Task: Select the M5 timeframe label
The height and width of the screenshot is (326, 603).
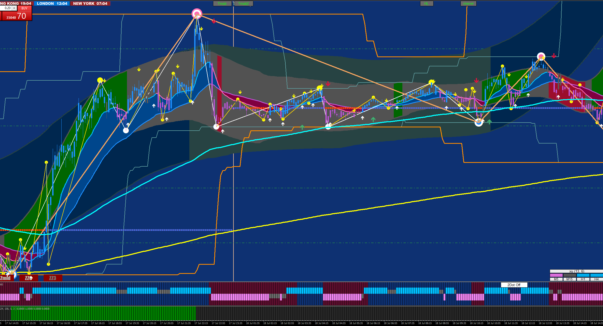Action: 556,279
